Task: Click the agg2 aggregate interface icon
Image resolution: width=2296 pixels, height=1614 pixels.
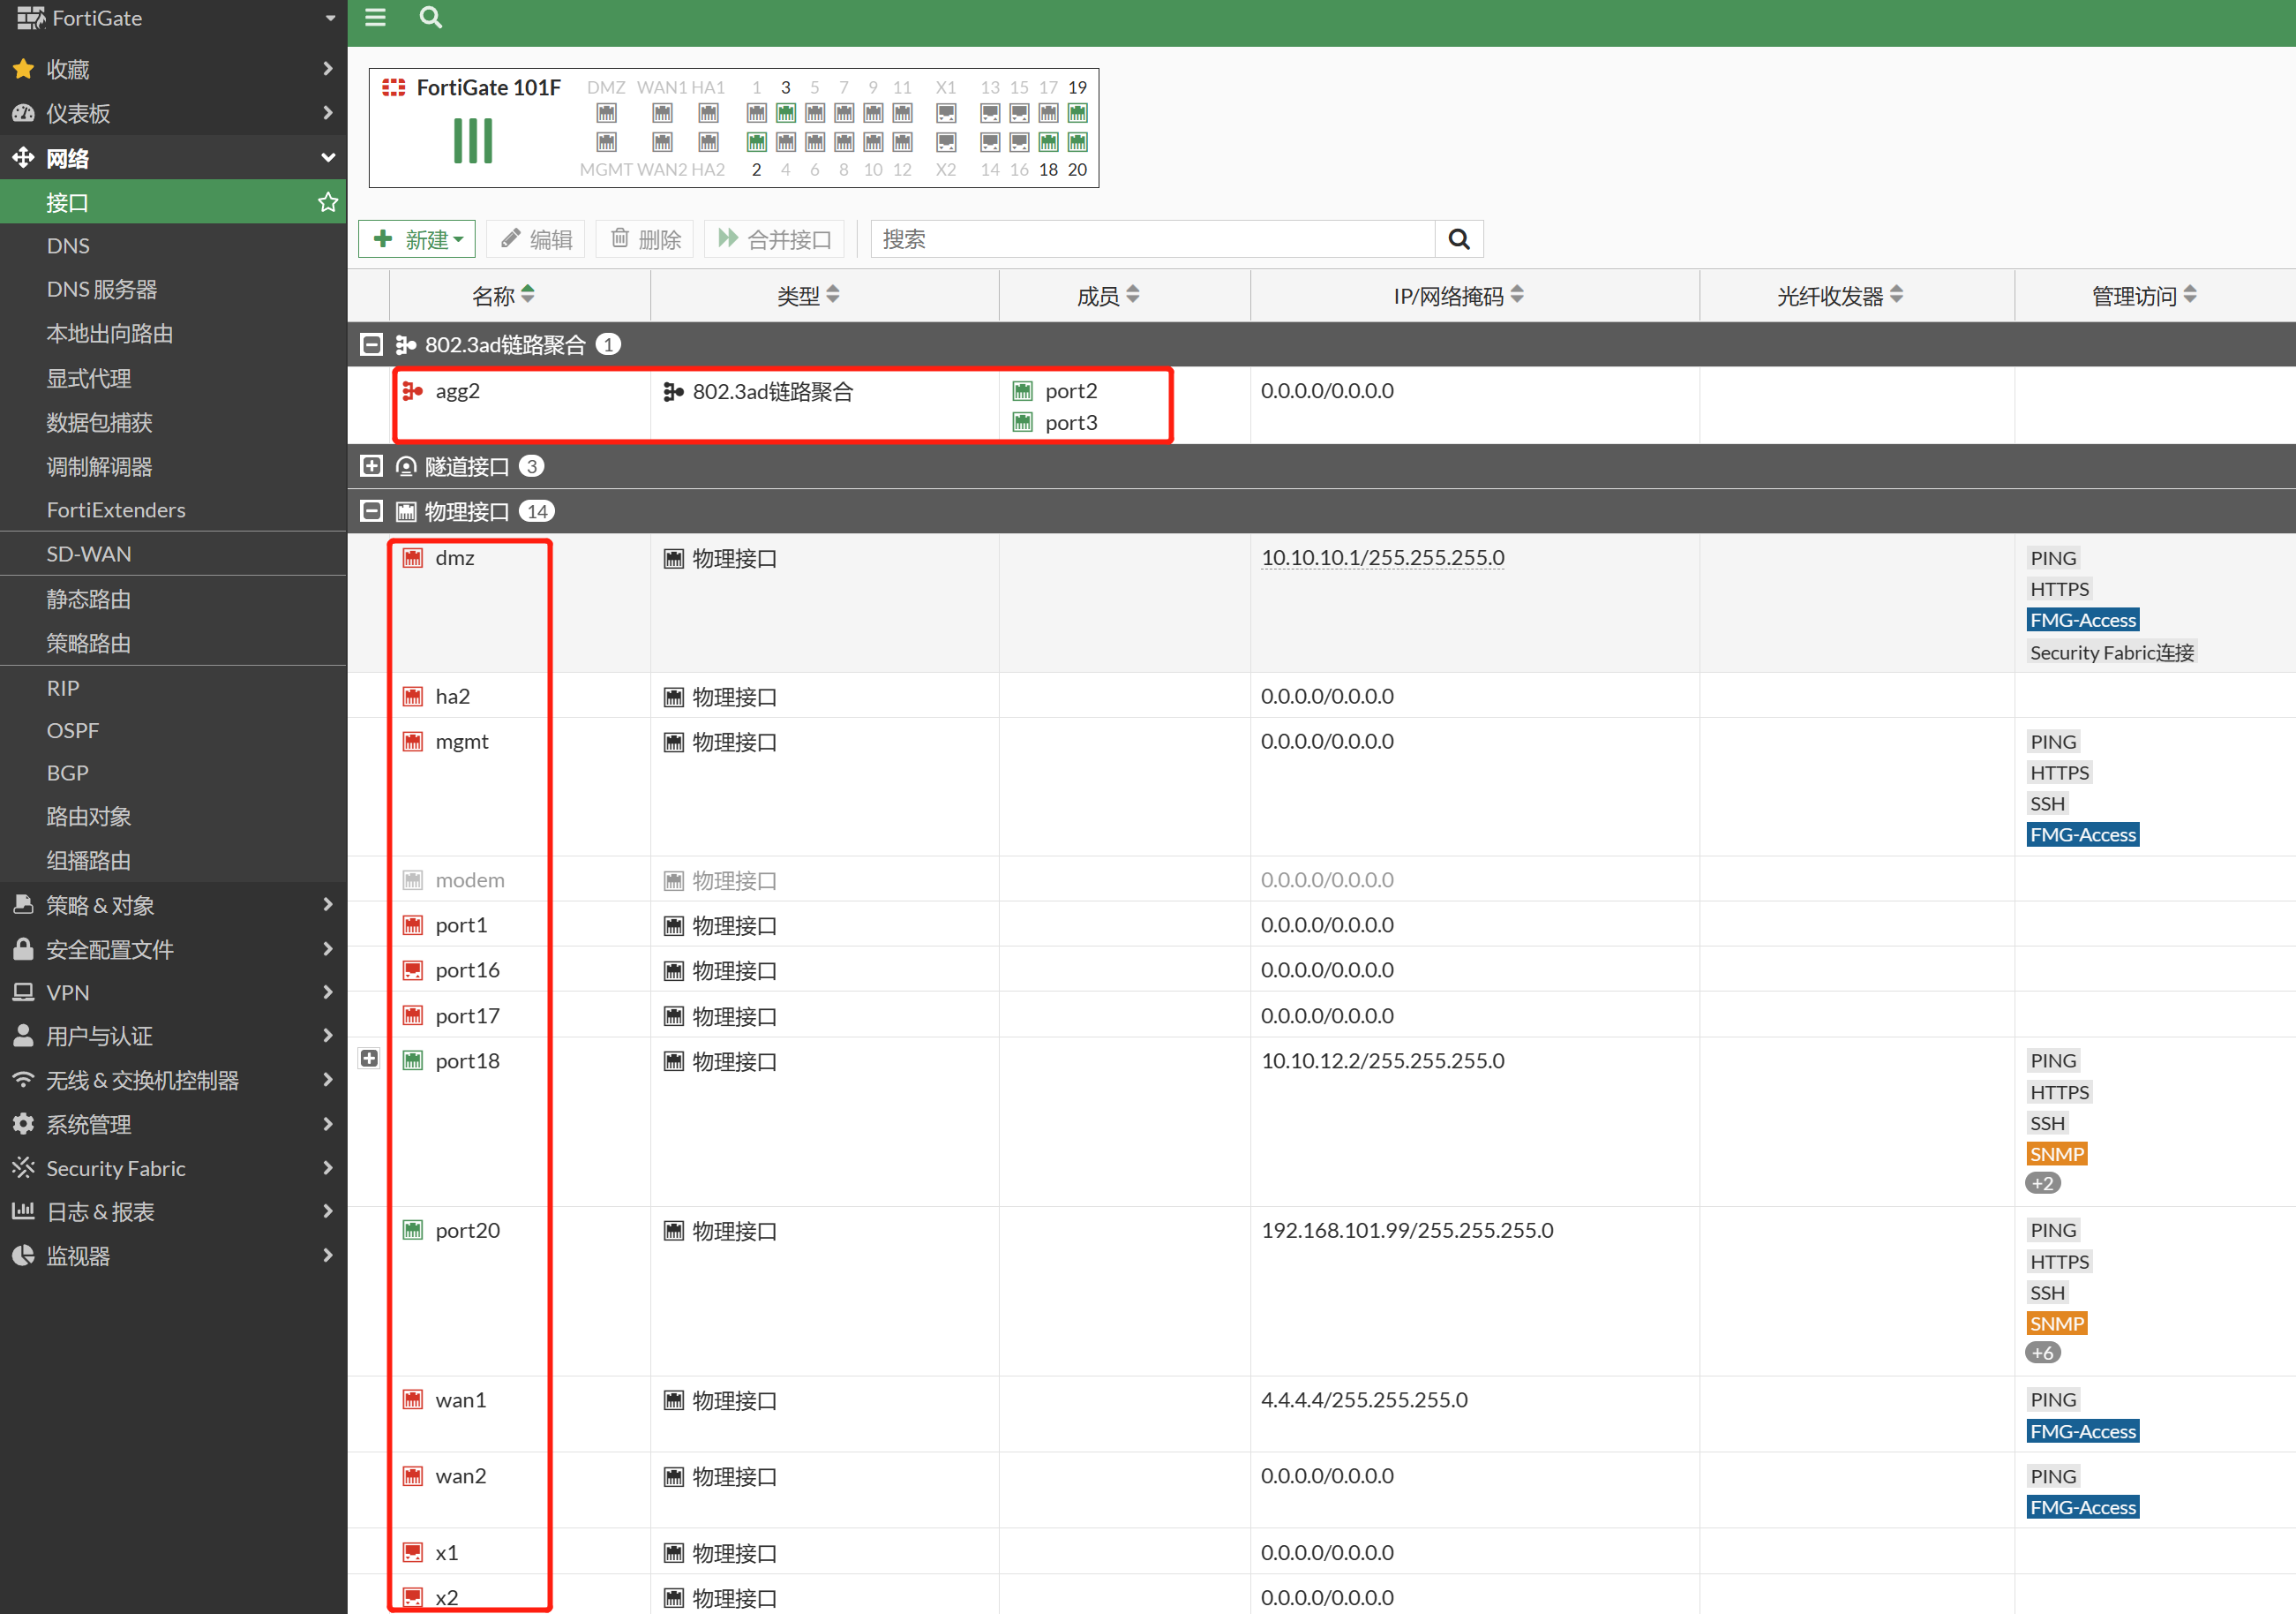Action: click(x=412, y=391)
